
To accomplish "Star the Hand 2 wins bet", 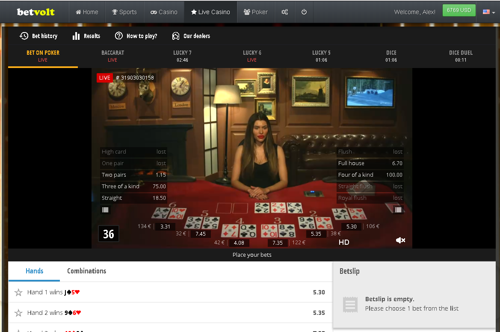I will (18, 313).
